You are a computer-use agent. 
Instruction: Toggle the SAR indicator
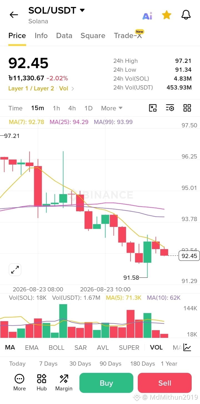pyautogui.click(x=81, y=348)
